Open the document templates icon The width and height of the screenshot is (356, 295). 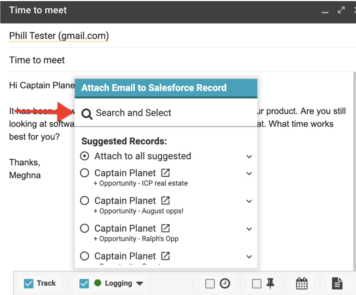coord(337,283)
